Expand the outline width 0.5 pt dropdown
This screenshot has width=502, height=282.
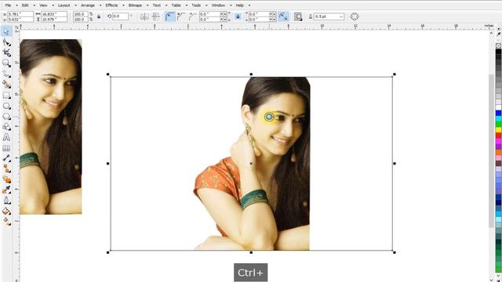341,16
